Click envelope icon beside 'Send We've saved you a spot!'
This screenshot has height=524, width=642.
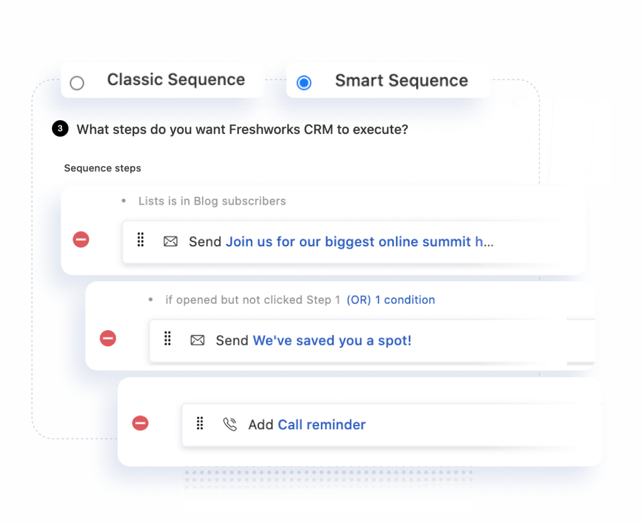[x=197, y=340]
